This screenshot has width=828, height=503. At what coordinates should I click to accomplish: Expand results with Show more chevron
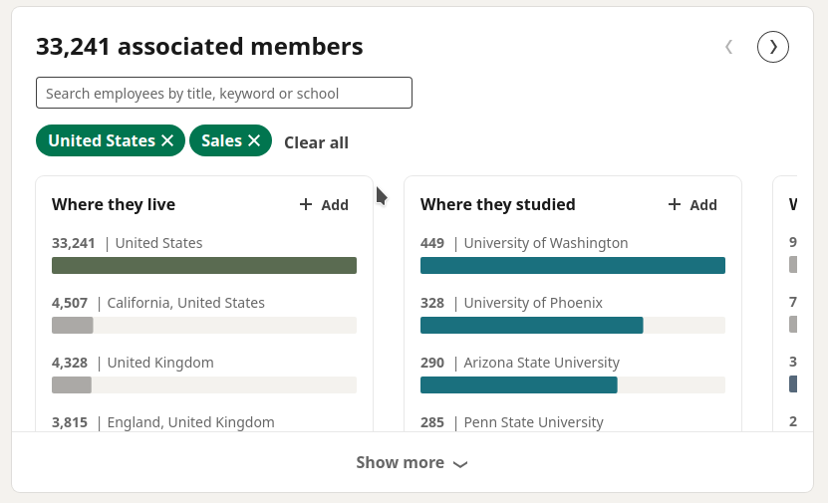412,463
